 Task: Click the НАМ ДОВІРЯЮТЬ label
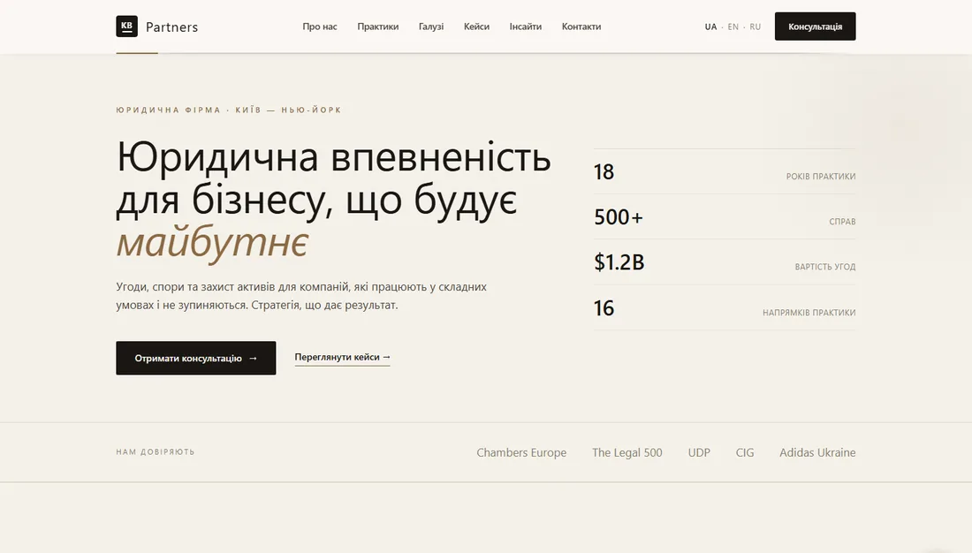coord(156,452)
